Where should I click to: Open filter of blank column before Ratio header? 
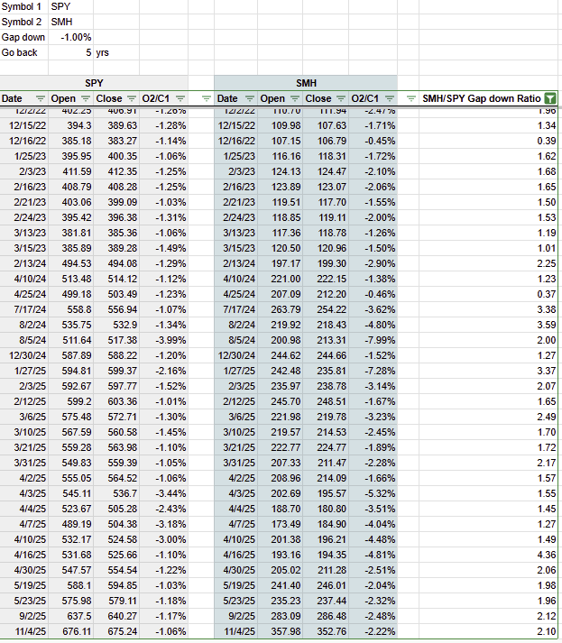411,98
